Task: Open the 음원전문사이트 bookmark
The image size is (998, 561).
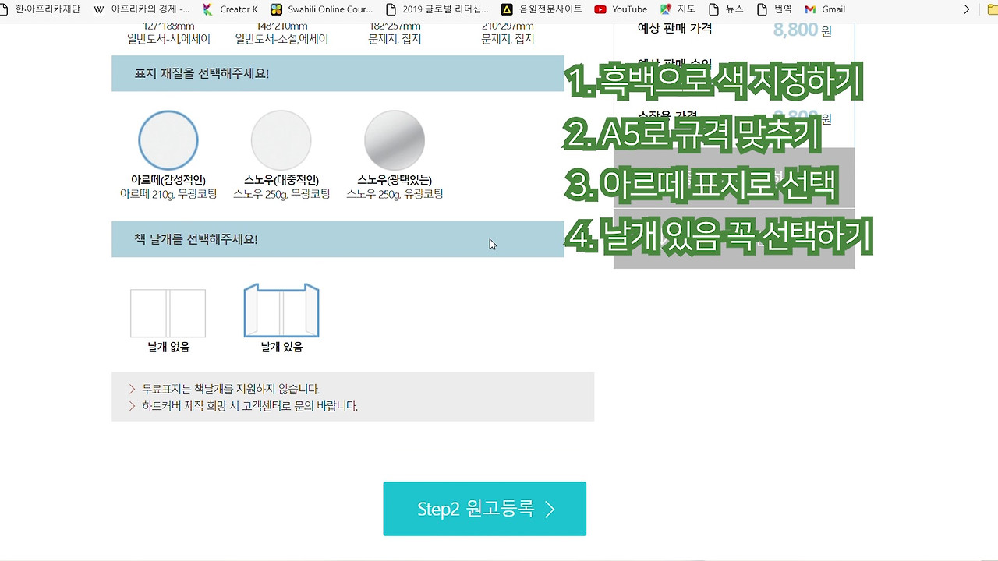Action: pos(542,9)
